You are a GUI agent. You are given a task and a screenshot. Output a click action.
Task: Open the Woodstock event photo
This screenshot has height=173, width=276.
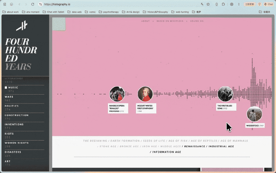point(254,114)
